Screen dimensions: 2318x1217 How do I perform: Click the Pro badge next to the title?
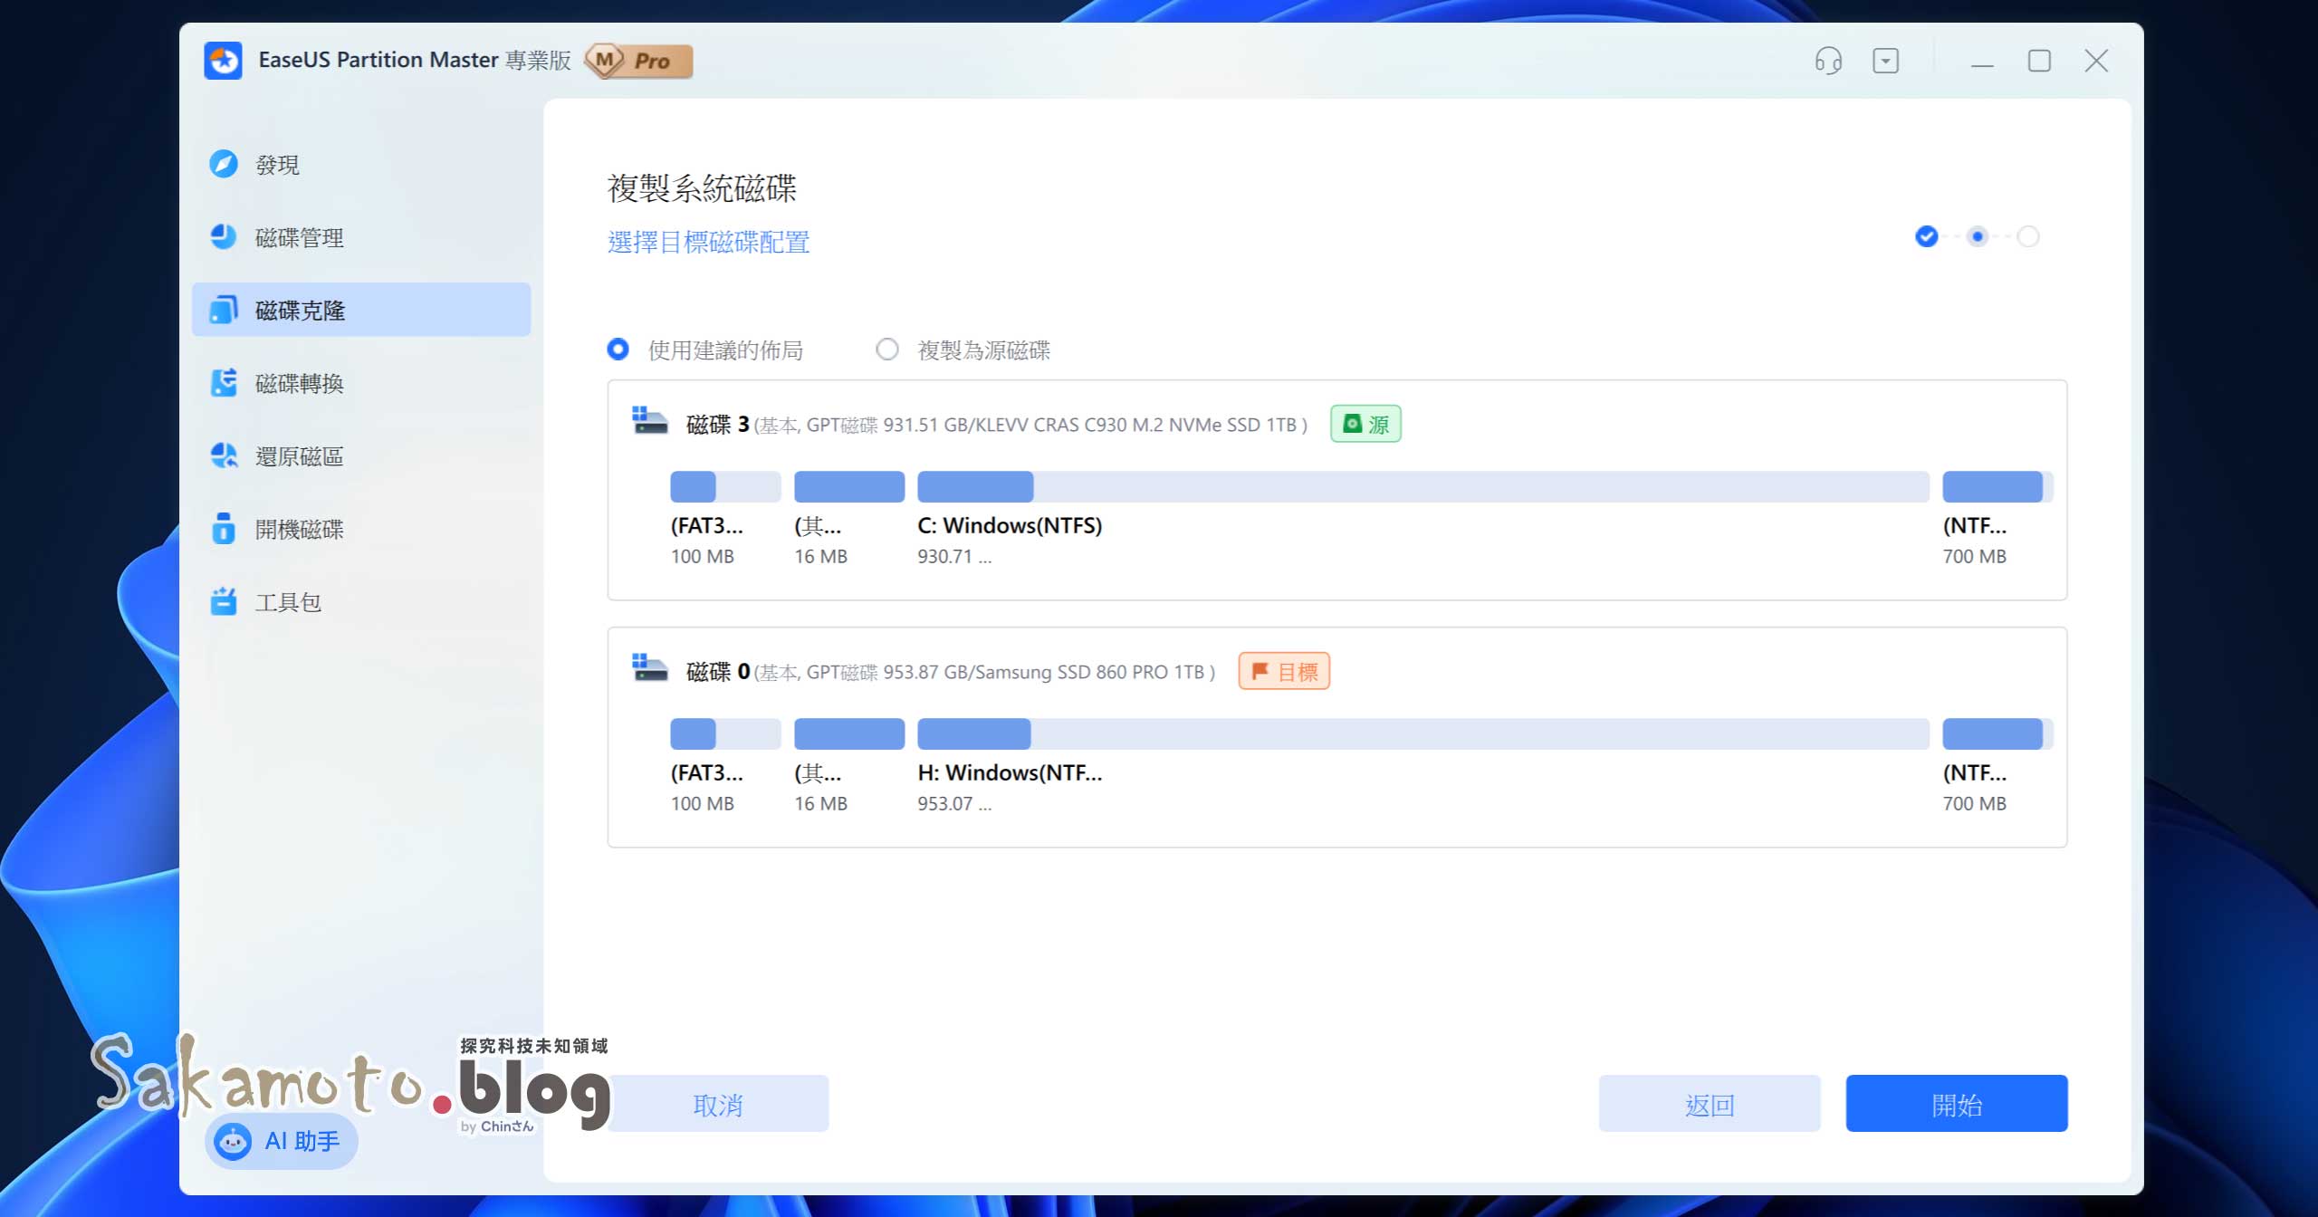click(x=639, y=61)
